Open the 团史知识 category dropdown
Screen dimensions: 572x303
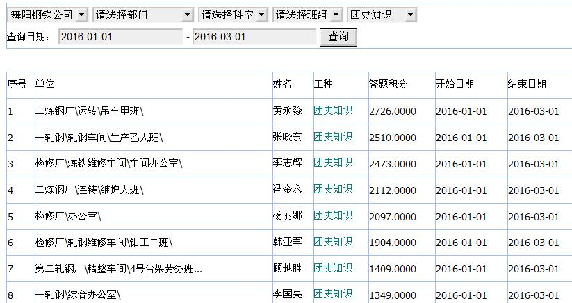(x=382, y=15)
